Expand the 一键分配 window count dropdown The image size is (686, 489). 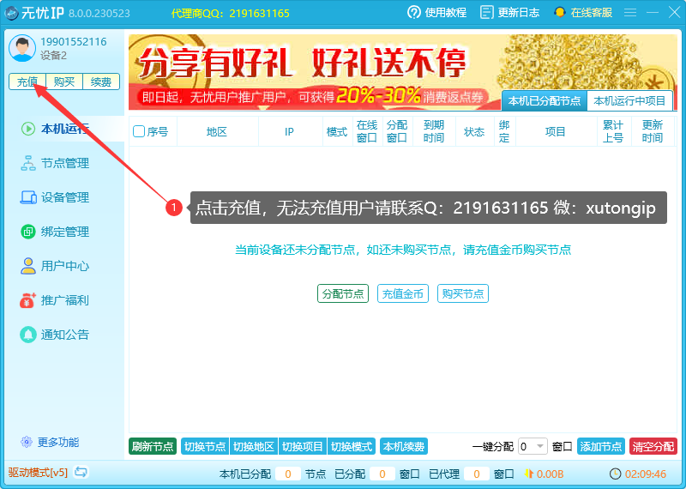coord(533,447)
